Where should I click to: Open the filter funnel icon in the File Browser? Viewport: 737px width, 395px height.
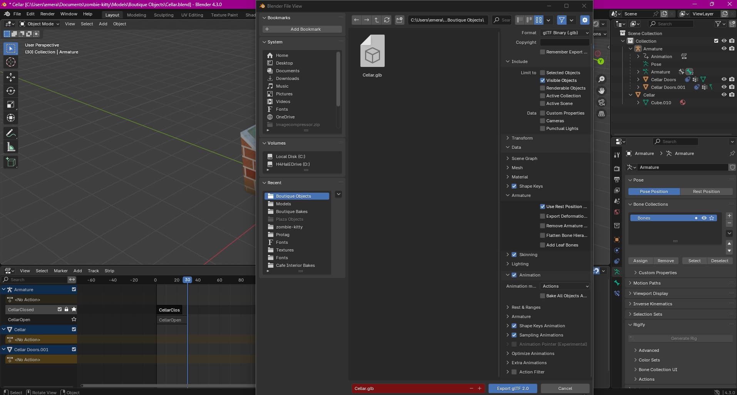tap(561, 20)
